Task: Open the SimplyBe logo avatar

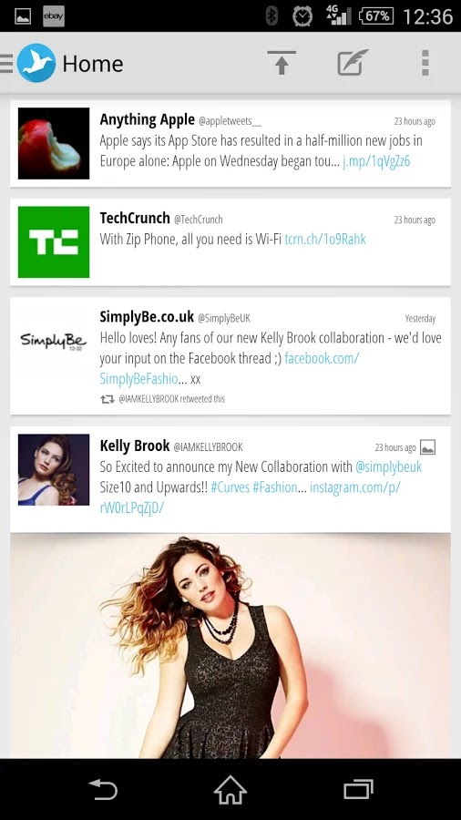Action: point(54,341)
